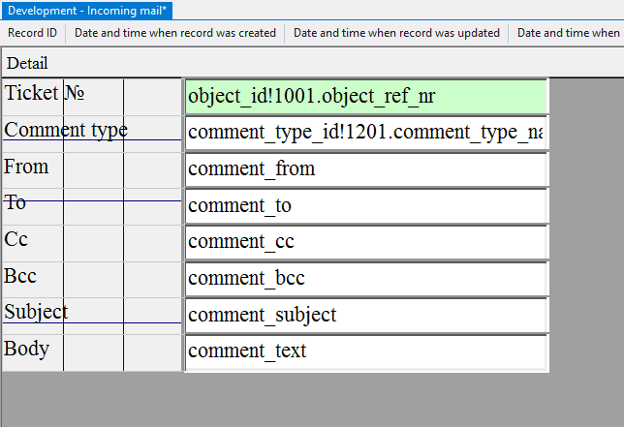The width and height of the screenshot is (624, 427).
Task: Select 'Date and time when record was created' header
Action: pyautogui.click(x=175, y=33)
